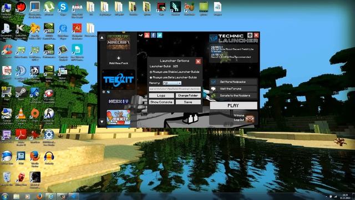Open the Memory dropdown
The height and width of the screenshot is (200, 355).
coord(172,83)
